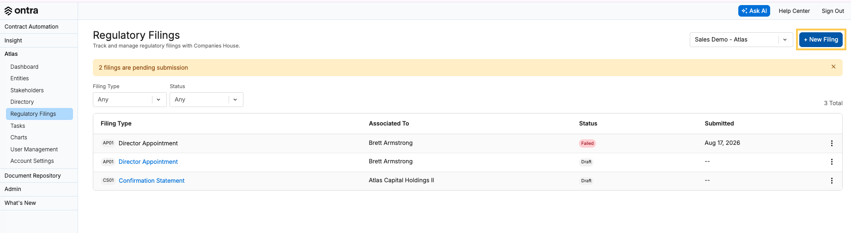This screenshot has width=851, height=233.
Task: Expand the Status filter dropdown
Action: click(x=207, y=100)
